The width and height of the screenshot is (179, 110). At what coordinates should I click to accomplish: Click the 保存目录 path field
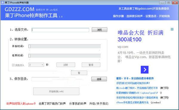[x=60, y=79]
